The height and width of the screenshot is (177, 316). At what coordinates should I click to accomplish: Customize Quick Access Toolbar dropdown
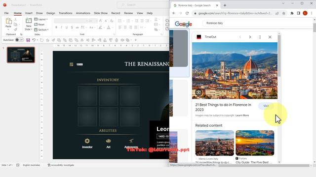pos(136,40)
